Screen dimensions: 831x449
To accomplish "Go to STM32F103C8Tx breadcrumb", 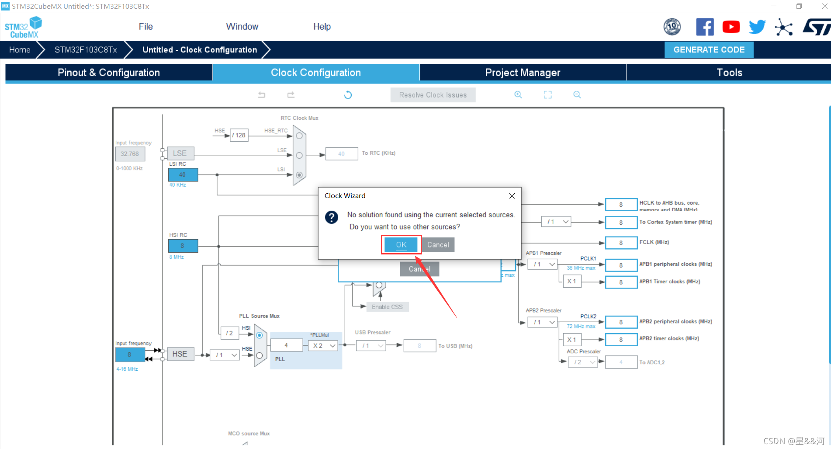I will [x=86, y=50].
